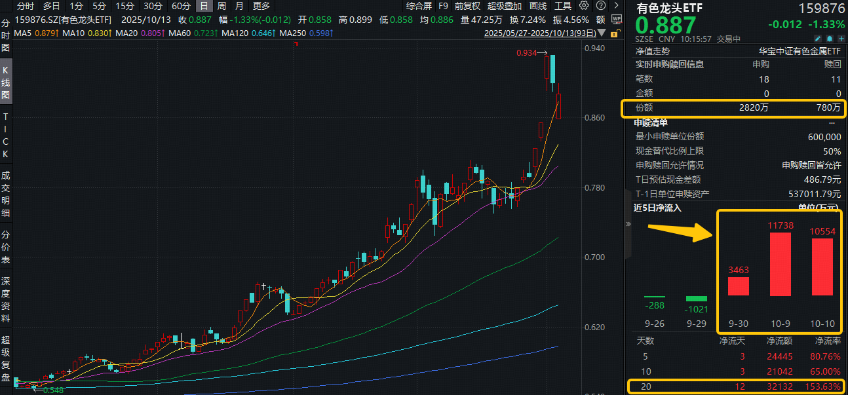Open the 工具 menu
The width and height of the screenshot is (848, 395).
[563, 6]
